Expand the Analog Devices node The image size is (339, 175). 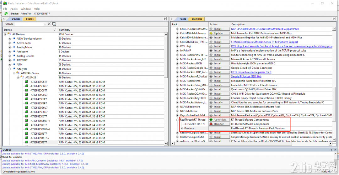pyautogui.click(x=10, y=56)
